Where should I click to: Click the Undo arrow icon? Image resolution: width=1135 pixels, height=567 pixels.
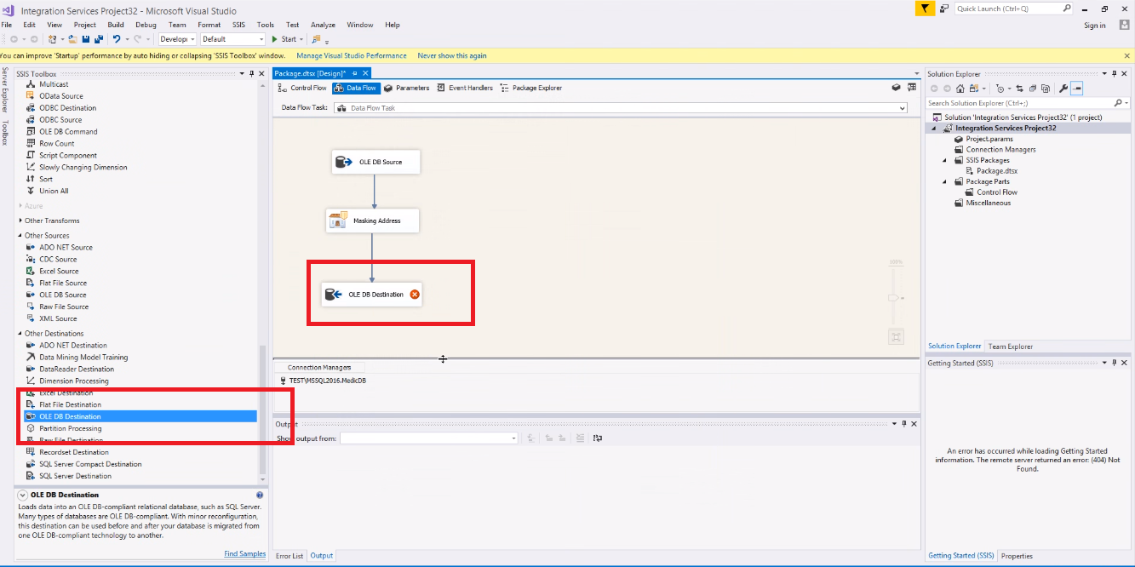(x=116, y=39)
